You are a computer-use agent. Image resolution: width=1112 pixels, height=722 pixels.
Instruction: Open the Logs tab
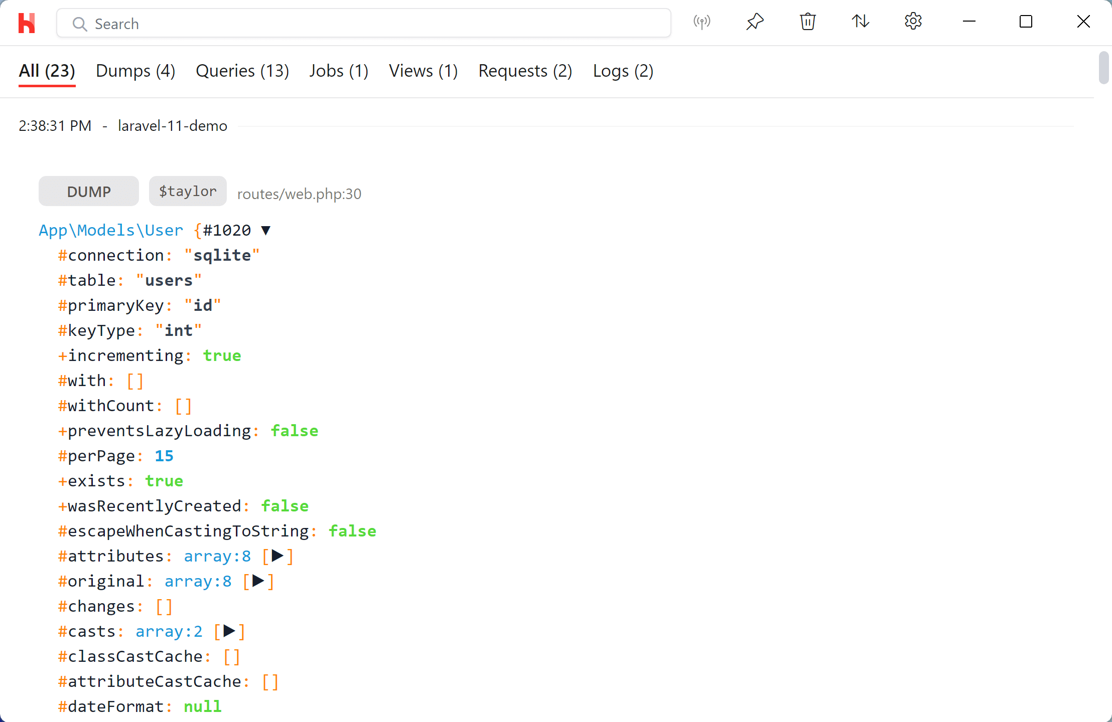623,71
